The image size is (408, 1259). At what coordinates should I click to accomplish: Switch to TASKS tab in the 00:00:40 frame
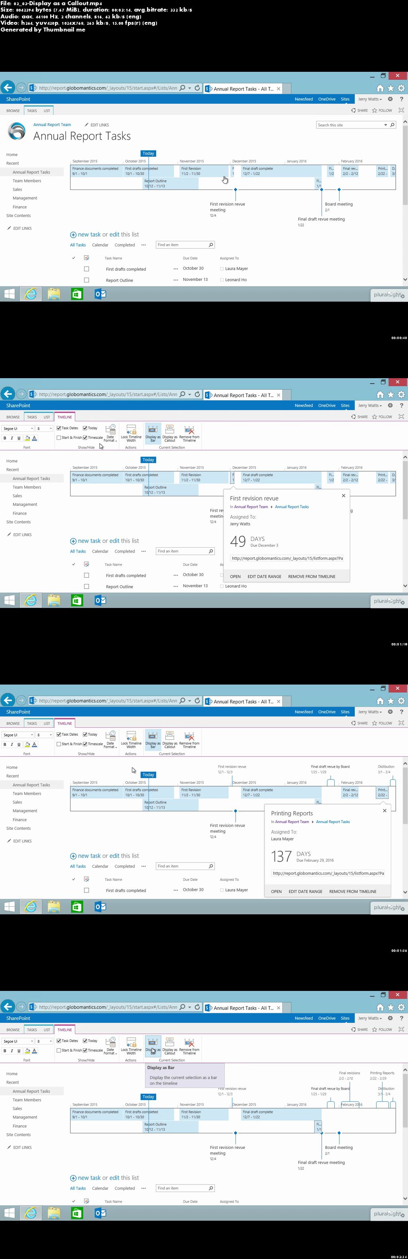point(32,111)
